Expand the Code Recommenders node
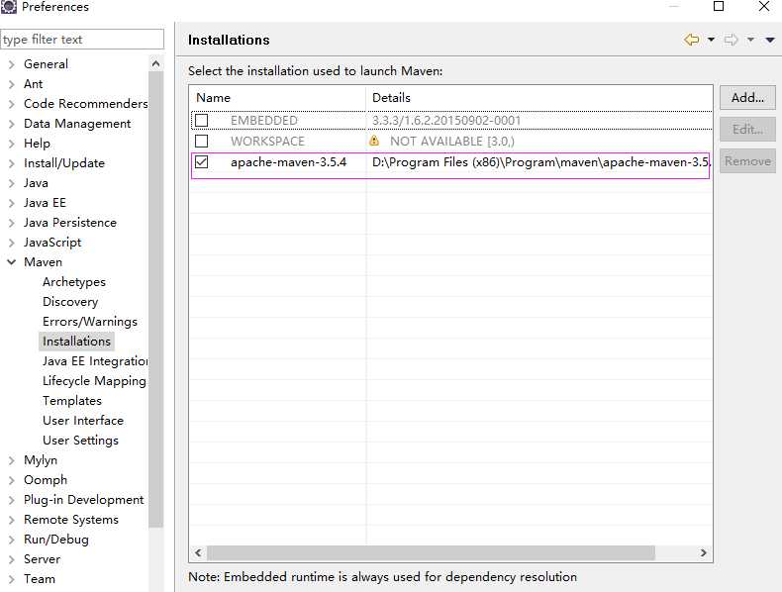782x592 pixels. tap(12, 104)
